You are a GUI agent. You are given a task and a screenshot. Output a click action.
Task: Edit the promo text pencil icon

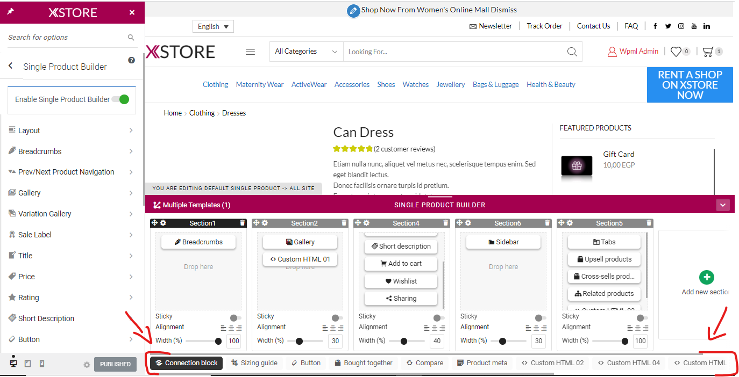353,10
